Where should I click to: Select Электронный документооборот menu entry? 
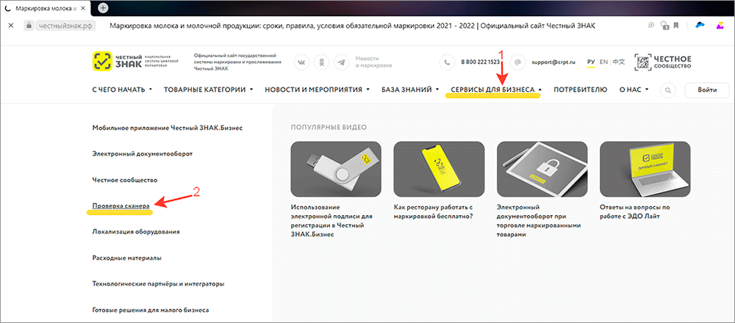pos(143,153)
